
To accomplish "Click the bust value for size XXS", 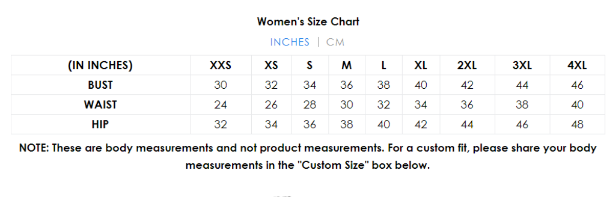I will pos(221,85).
